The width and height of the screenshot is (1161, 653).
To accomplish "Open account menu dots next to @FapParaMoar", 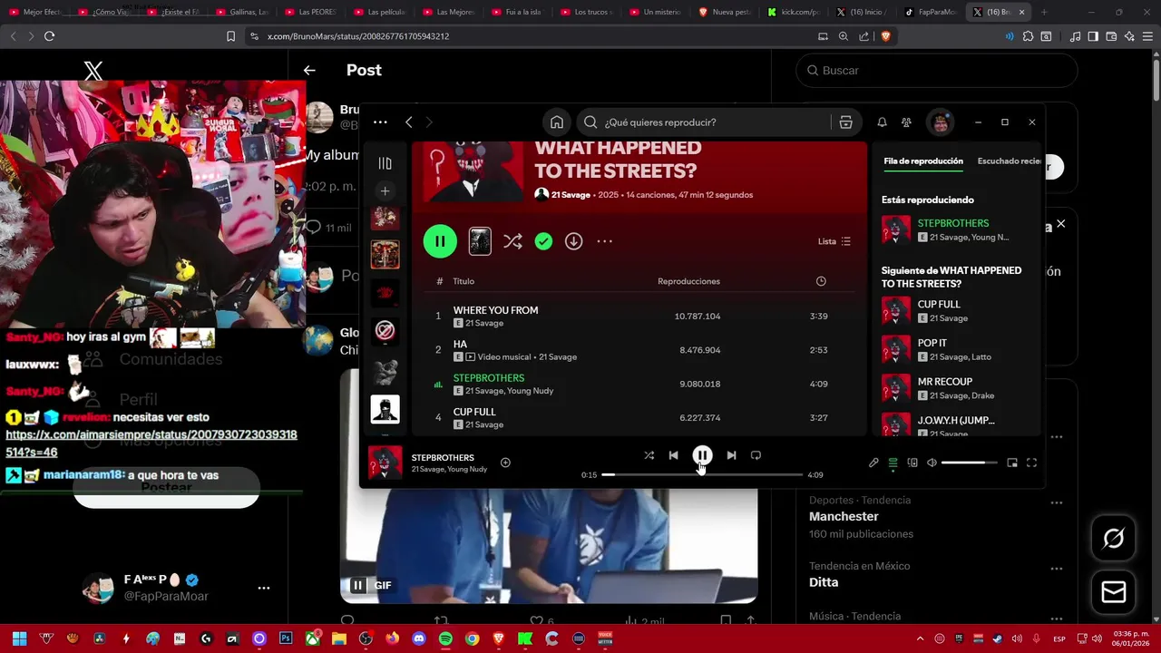I will (x=264, y=588).
